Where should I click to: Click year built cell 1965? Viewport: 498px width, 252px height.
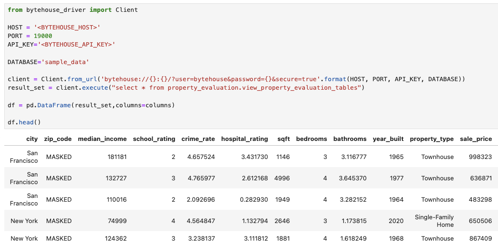pos(396,157)
